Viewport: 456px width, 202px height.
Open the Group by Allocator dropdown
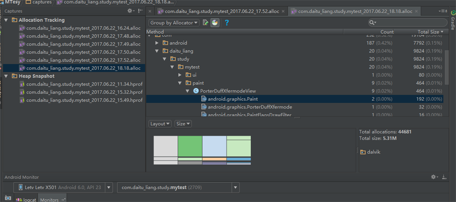174,23
